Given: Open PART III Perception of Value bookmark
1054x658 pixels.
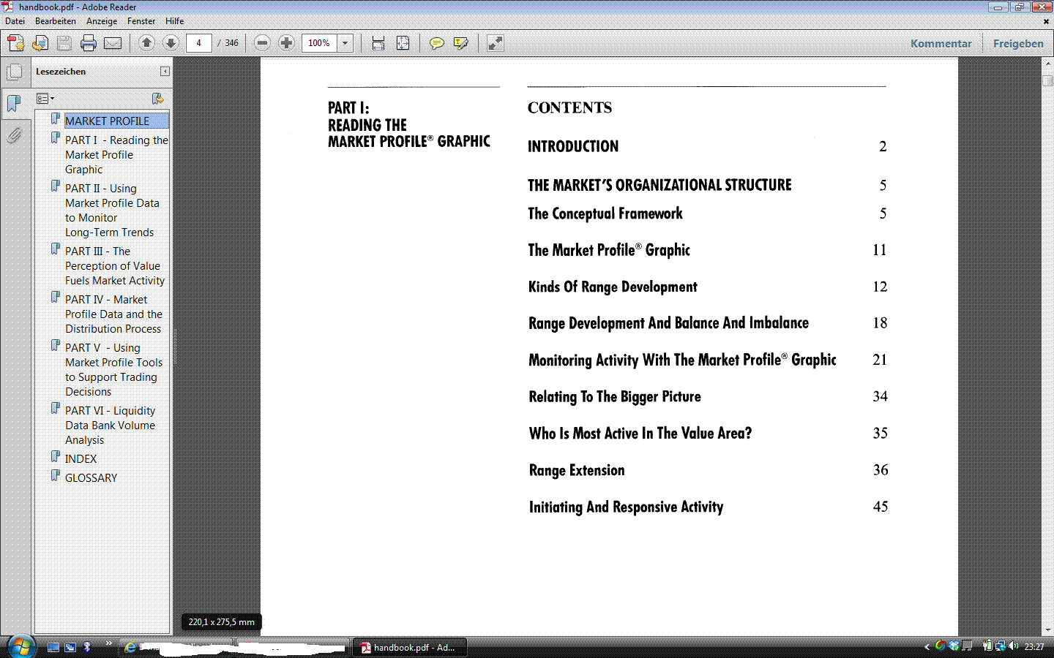Looking at the screenshot, I should (115, 266).
